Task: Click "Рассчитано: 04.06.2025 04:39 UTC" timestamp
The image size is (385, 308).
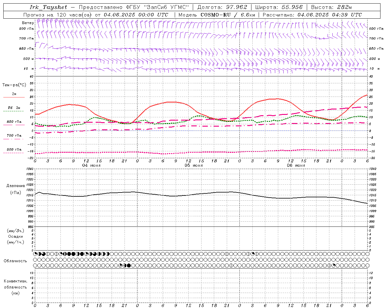Action: (x=312, y=15)
